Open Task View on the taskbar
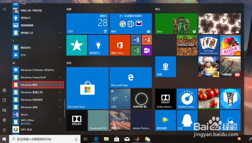 (x=85, y=139)
